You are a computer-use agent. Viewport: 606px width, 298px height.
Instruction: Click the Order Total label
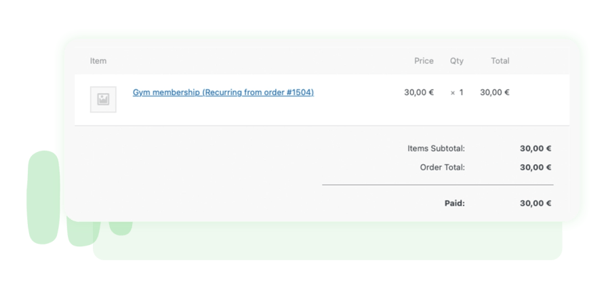[442, 167]
